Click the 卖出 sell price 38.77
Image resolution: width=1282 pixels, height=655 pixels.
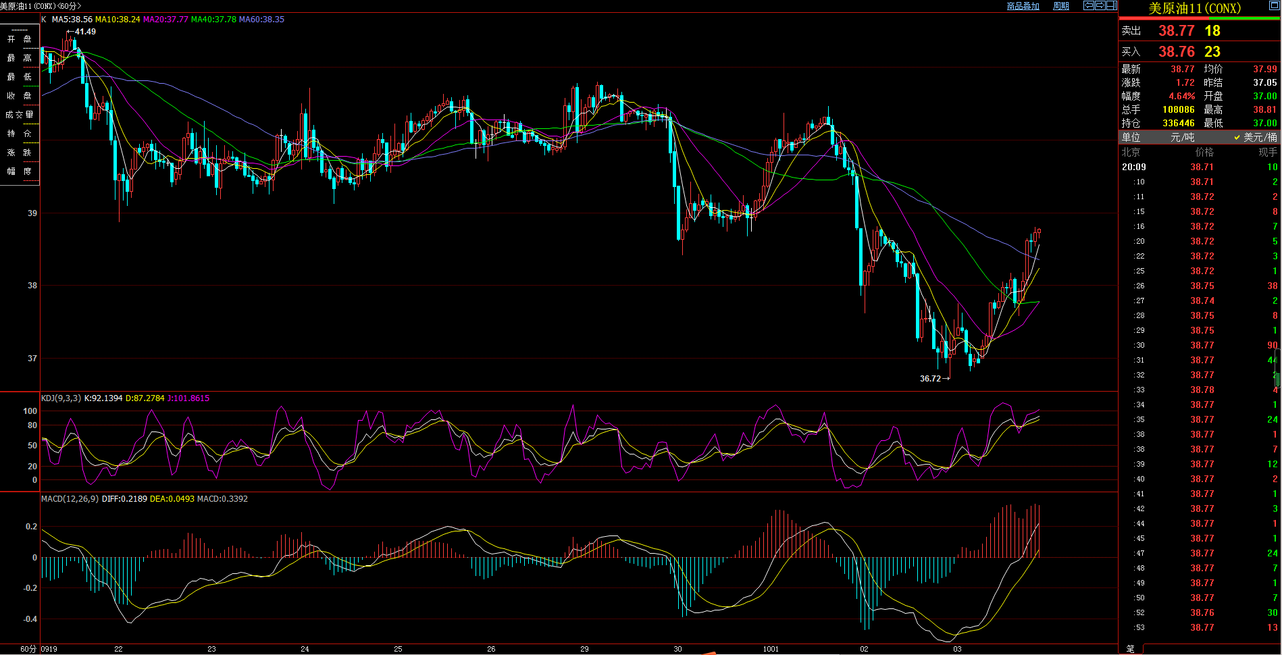[x=1176, y=30]
